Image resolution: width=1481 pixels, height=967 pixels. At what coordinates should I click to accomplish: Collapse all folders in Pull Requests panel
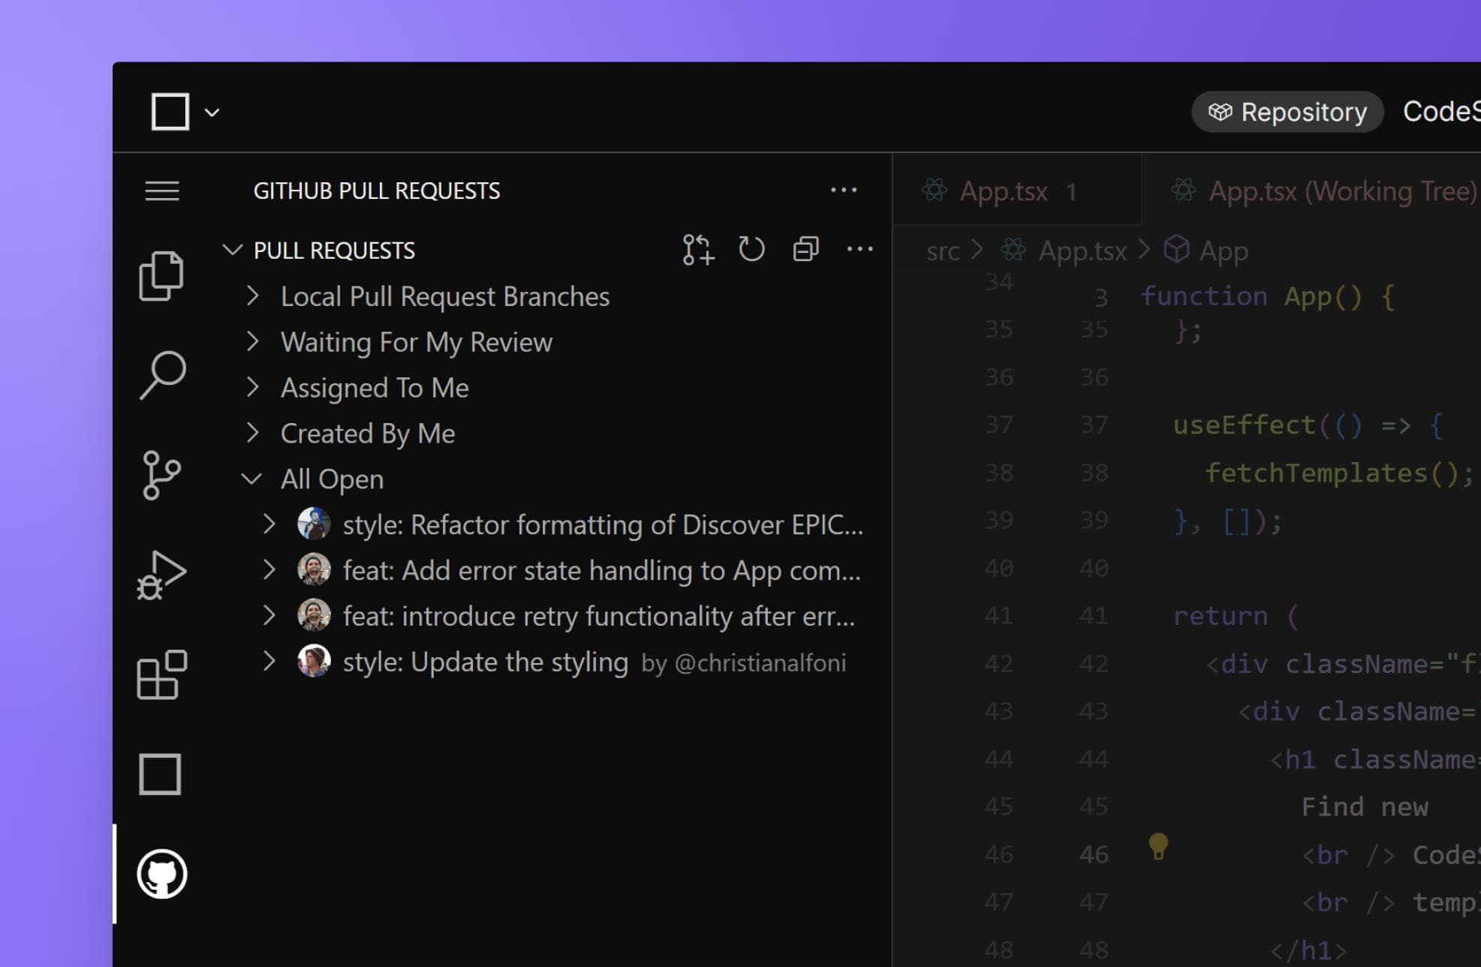805,250
